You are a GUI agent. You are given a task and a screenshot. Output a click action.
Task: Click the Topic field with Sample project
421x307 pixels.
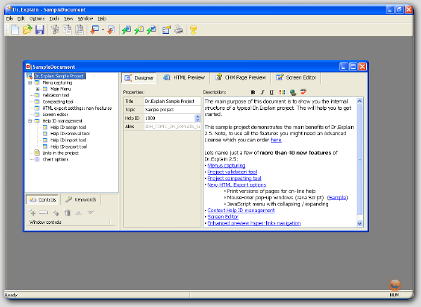(172, 110)
